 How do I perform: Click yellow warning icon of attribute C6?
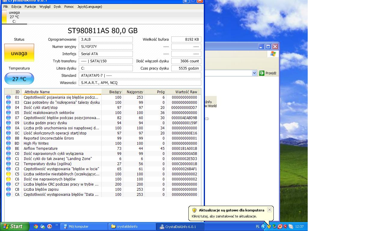8,179
